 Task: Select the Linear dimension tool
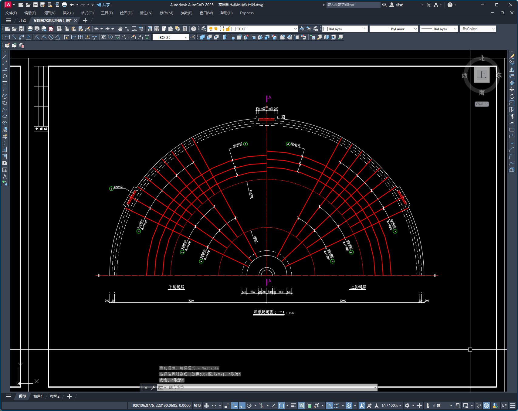(7, 37)
